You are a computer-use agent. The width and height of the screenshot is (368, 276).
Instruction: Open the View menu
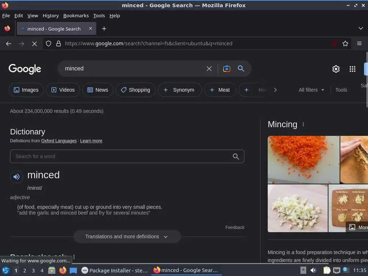click(x=33, y=16)
